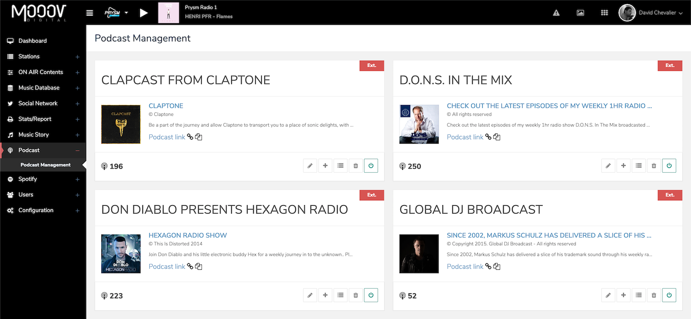The height and width of the screenshot is (319, 691).
Task: Open the David Chevalier user menu
Action: click(x=650, y=13)
